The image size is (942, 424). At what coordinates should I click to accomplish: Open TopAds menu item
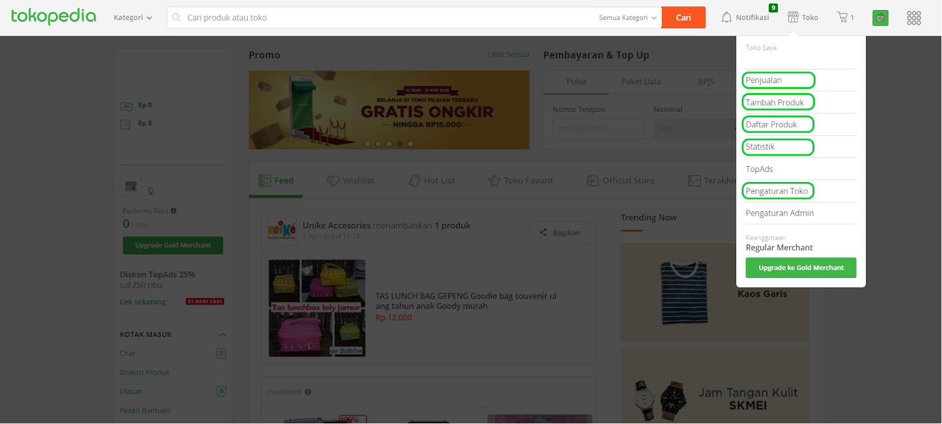[x=760, y=169]
